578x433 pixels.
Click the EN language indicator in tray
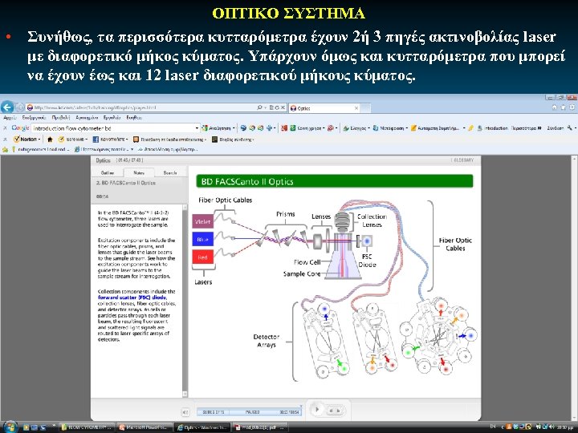point(493,427)
